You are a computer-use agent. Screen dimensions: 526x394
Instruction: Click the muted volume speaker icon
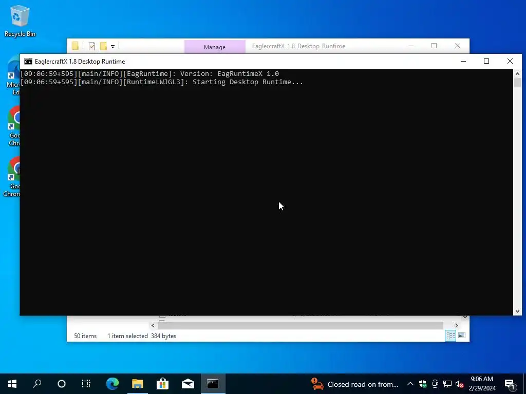click(460, 384)
